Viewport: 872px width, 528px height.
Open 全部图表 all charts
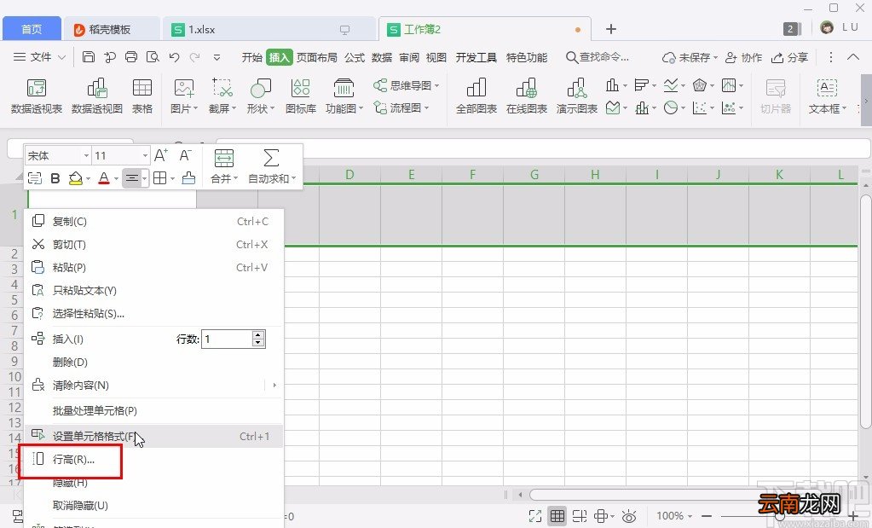tap(476, 96)
